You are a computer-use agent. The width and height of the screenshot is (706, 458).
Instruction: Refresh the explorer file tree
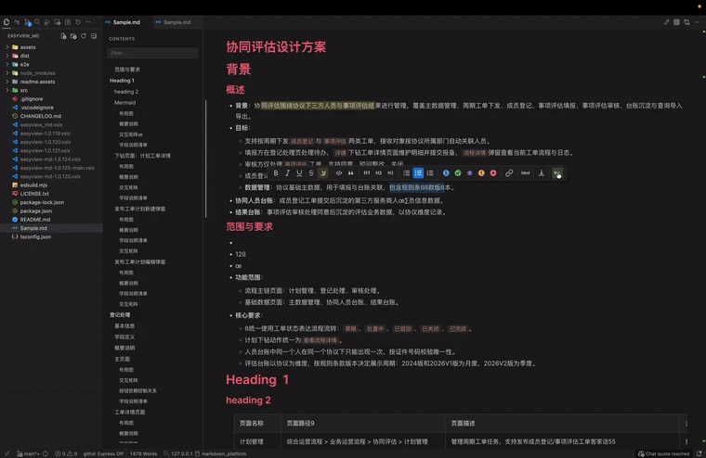pos(84,36)
